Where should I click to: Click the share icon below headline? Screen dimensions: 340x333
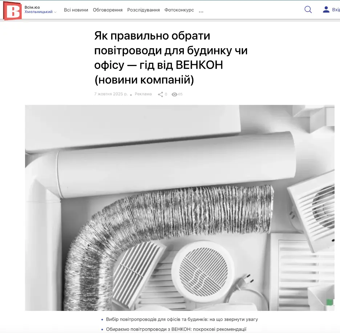pyautogui.click(x=160, y=94)
